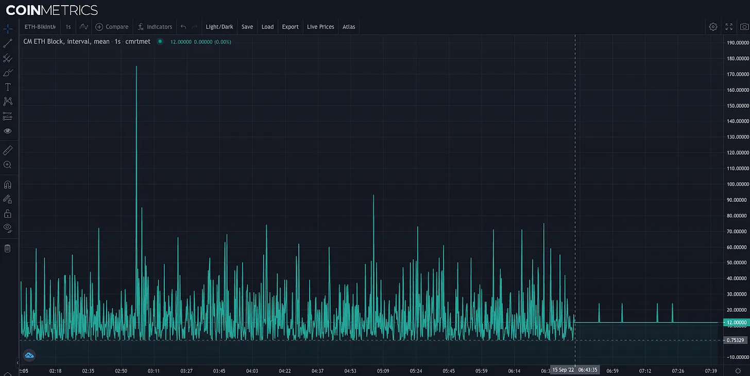
Task: Take a snapshot with camera icon
Action: 744,27
